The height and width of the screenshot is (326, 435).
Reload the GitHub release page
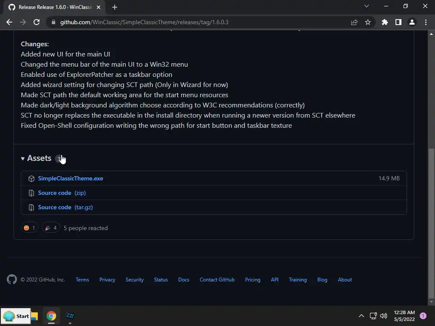tap(37, 22)
